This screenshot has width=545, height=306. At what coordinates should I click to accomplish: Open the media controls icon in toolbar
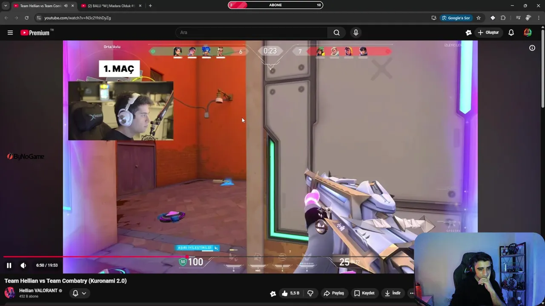(518, 18)
